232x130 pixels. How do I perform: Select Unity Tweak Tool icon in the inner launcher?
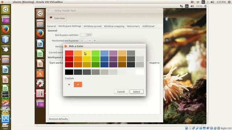point(40,93)
